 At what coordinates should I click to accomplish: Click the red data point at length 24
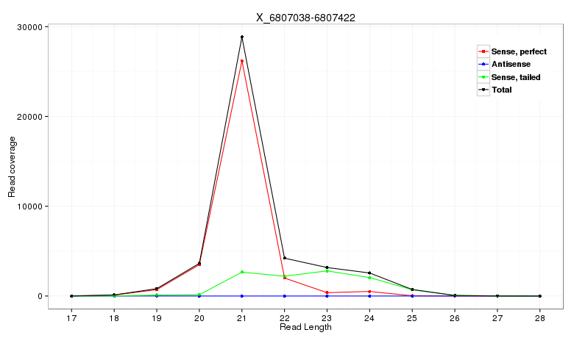pos(369,292)
